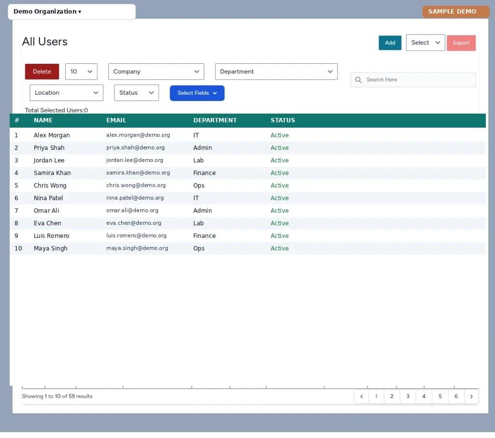The width and height of the screenshot is (495, 438).
Task: Click email alex.morgan@demo.org
Action: [138, 135]
